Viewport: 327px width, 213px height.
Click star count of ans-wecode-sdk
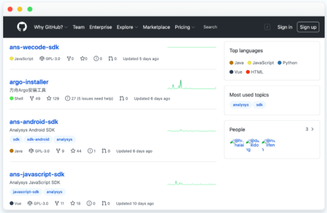click(x=84, y=59)
